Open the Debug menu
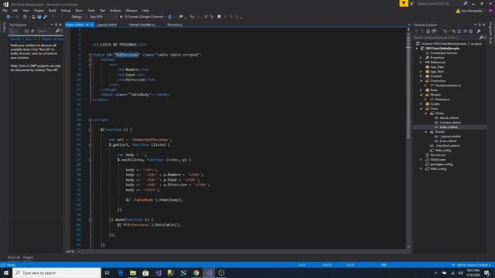The image size is (495, 278). pyautogui.click(x=65, y=10)
